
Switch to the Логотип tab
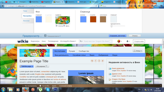(26, 21)
